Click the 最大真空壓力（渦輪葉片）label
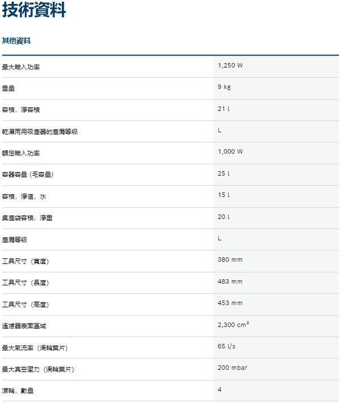339x403 pixels. coord(38,369)
